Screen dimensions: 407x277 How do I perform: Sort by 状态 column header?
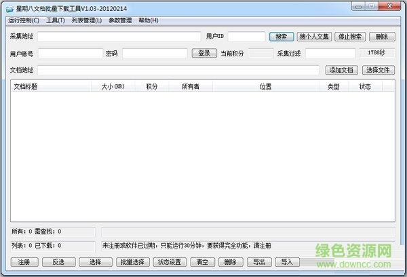point(365,86)
